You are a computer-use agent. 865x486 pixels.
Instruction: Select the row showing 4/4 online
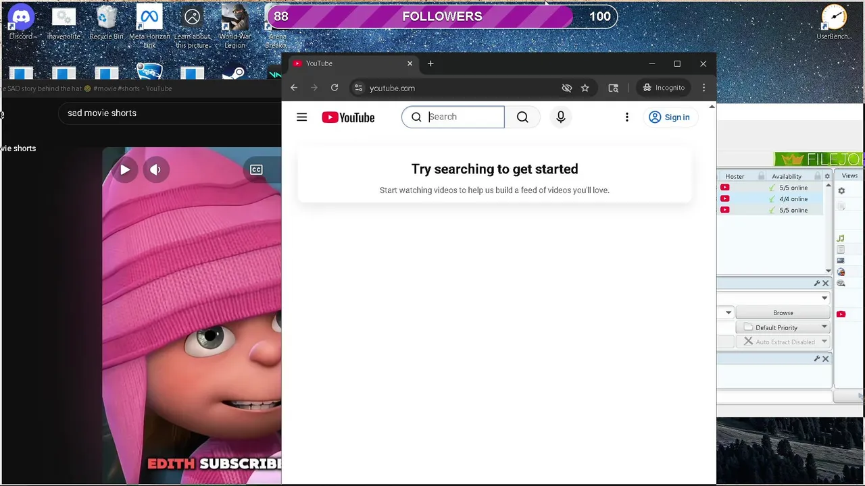[x=771, y=199]
